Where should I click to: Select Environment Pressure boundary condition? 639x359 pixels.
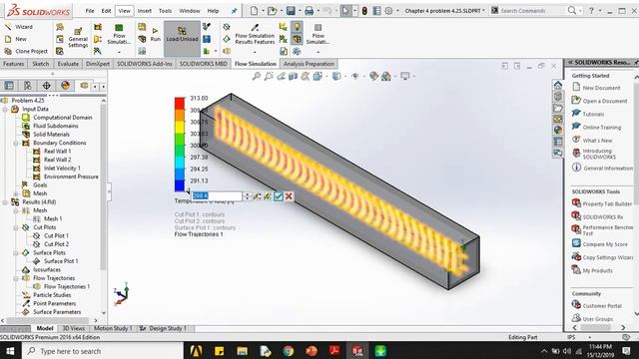(x=71, y=177)
